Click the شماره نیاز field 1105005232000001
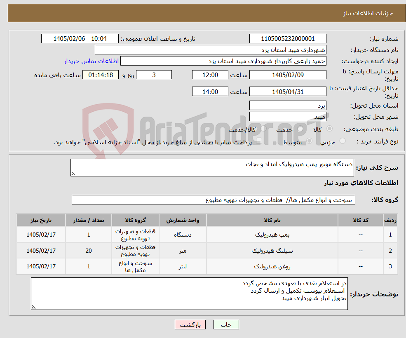 288,39
